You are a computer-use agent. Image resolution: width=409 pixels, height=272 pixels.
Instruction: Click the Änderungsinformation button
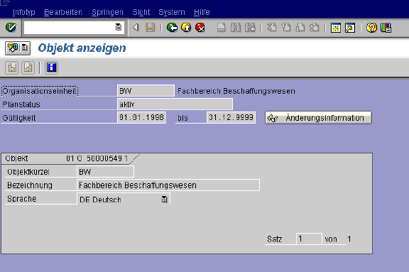point(318,118)
